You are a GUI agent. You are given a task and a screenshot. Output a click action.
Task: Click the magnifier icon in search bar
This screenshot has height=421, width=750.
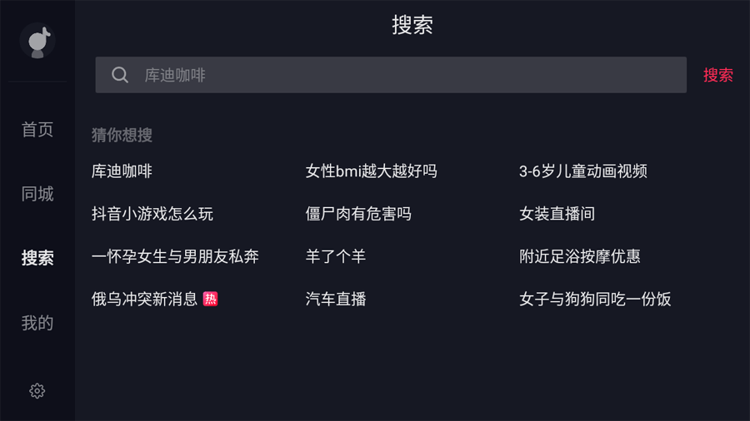pos(120,75)
